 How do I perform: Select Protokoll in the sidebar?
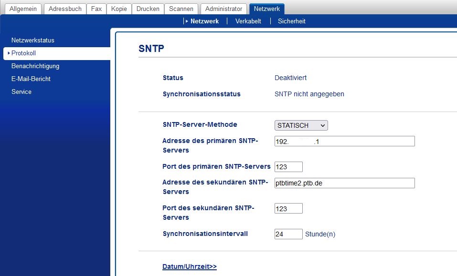tap(24, 53)
